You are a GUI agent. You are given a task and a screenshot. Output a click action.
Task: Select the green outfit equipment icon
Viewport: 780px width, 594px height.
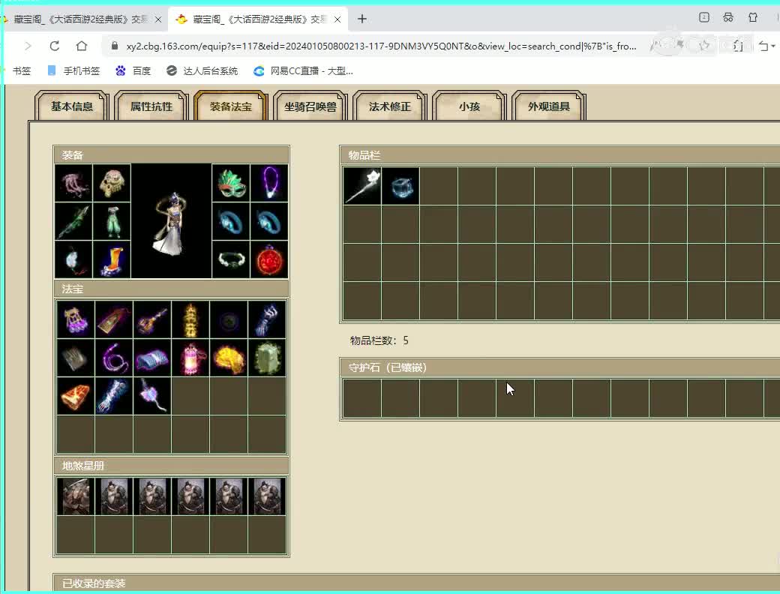(112, 221)
